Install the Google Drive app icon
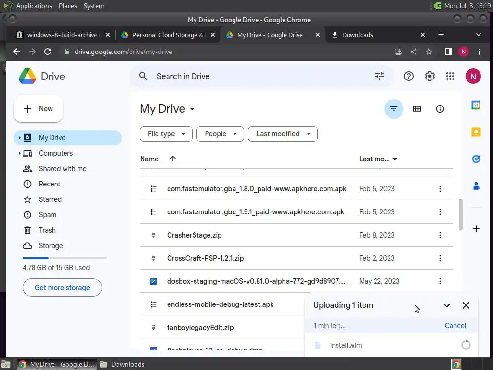The width and height of the screenshot is (493, 370). (x=398, y=52)
